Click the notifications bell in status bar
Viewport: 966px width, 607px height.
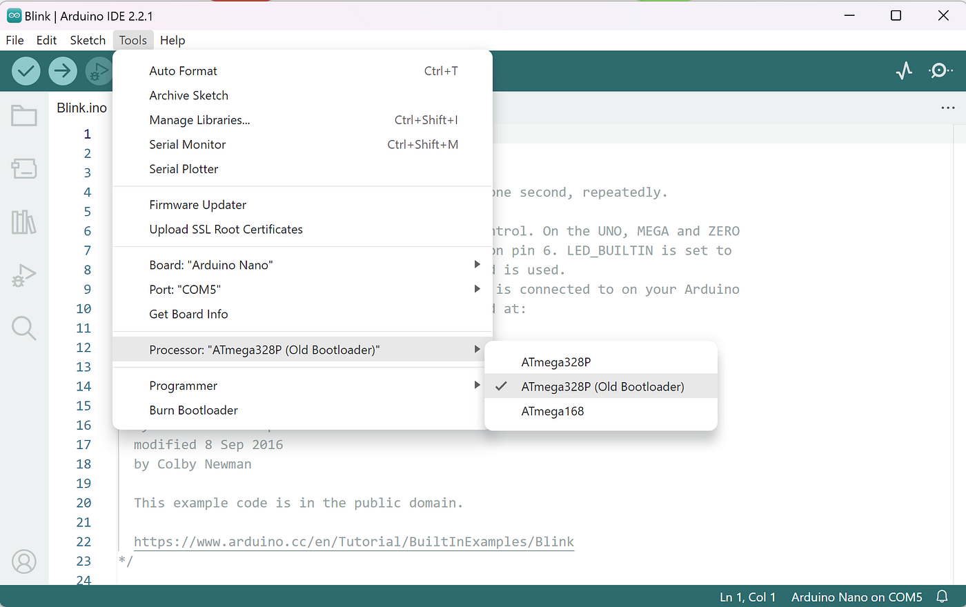[942, 597]
